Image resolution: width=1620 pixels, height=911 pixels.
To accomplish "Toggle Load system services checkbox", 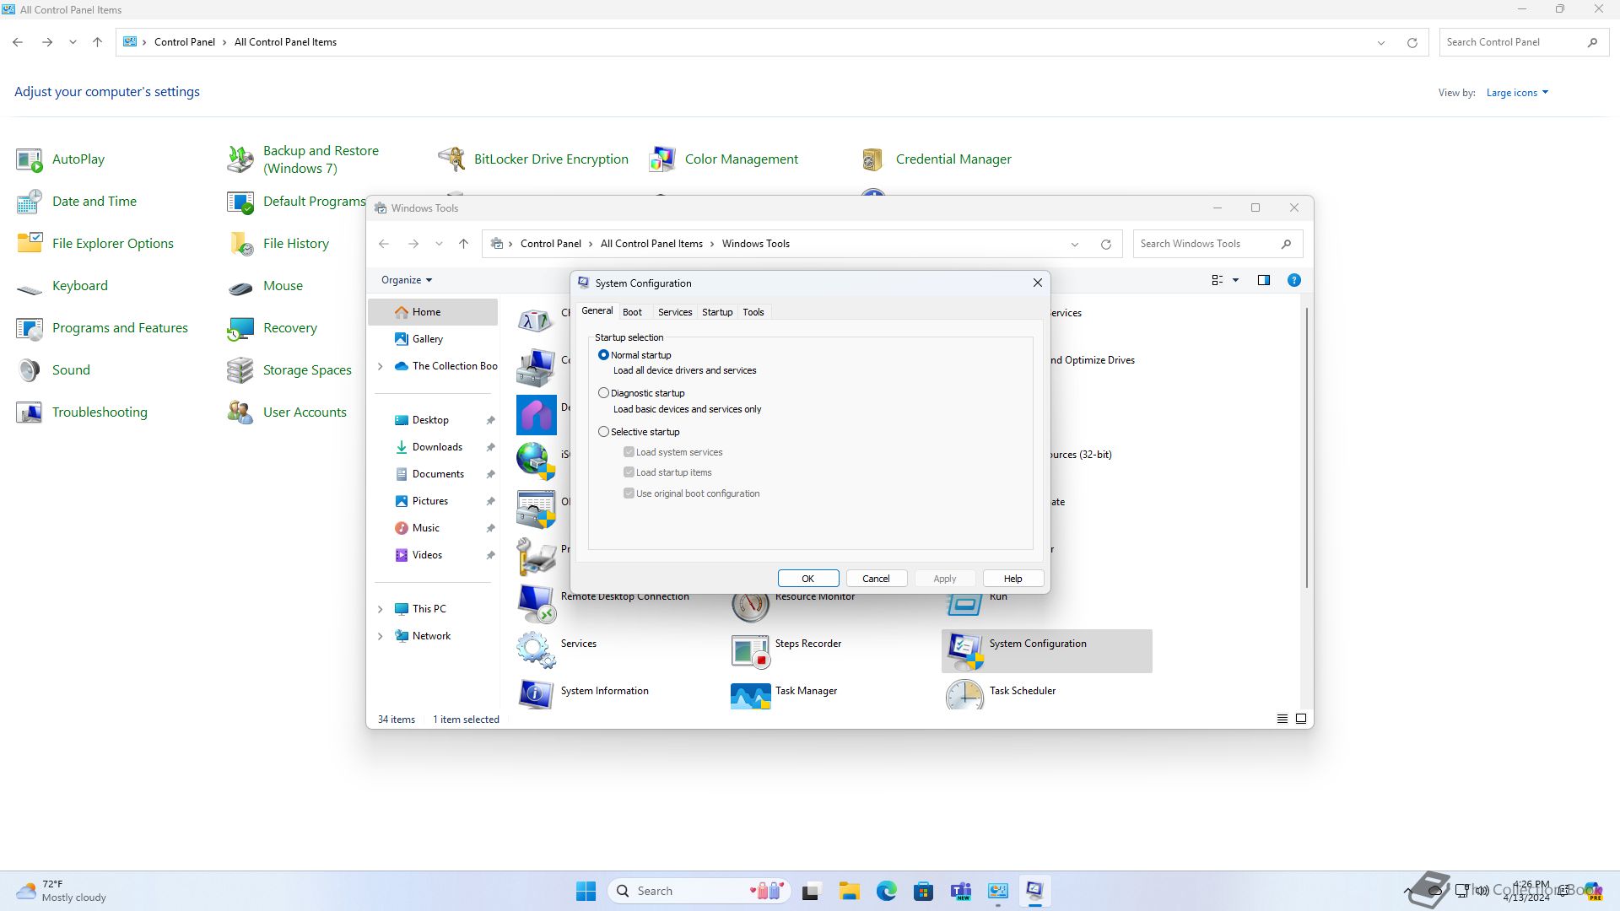I will coord(629,452).
